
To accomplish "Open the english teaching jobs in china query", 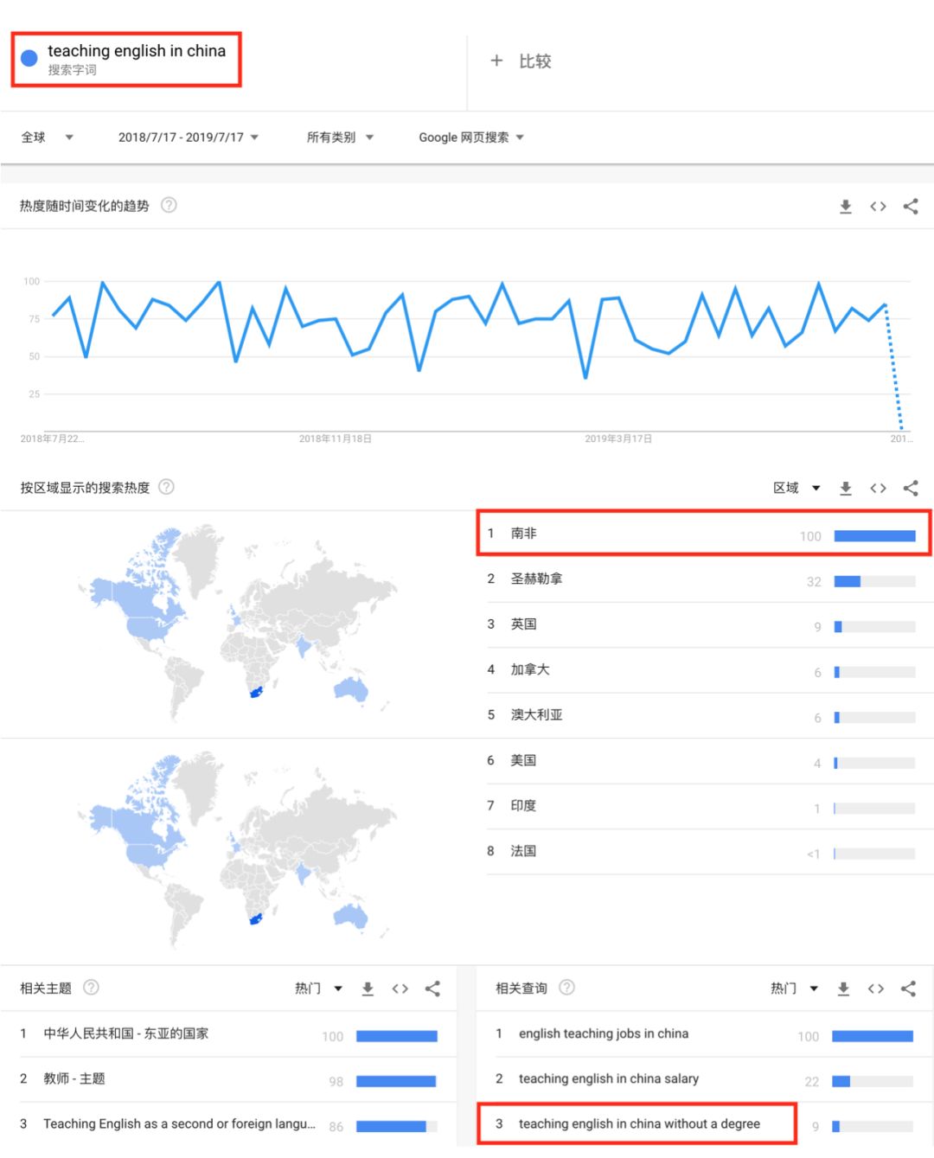I will (603, 1033).
